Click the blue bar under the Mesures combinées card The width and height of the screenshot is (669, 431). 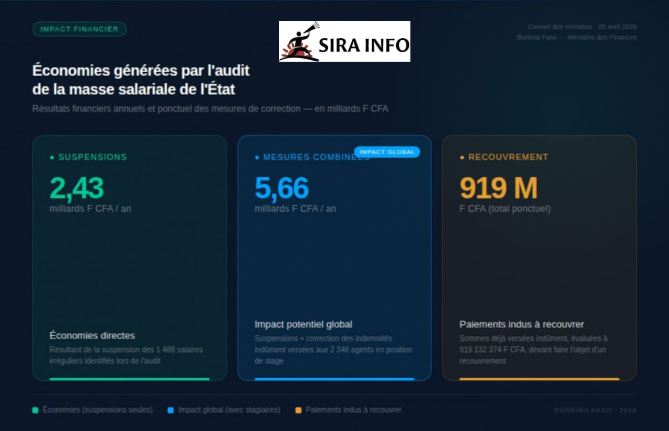334,379
